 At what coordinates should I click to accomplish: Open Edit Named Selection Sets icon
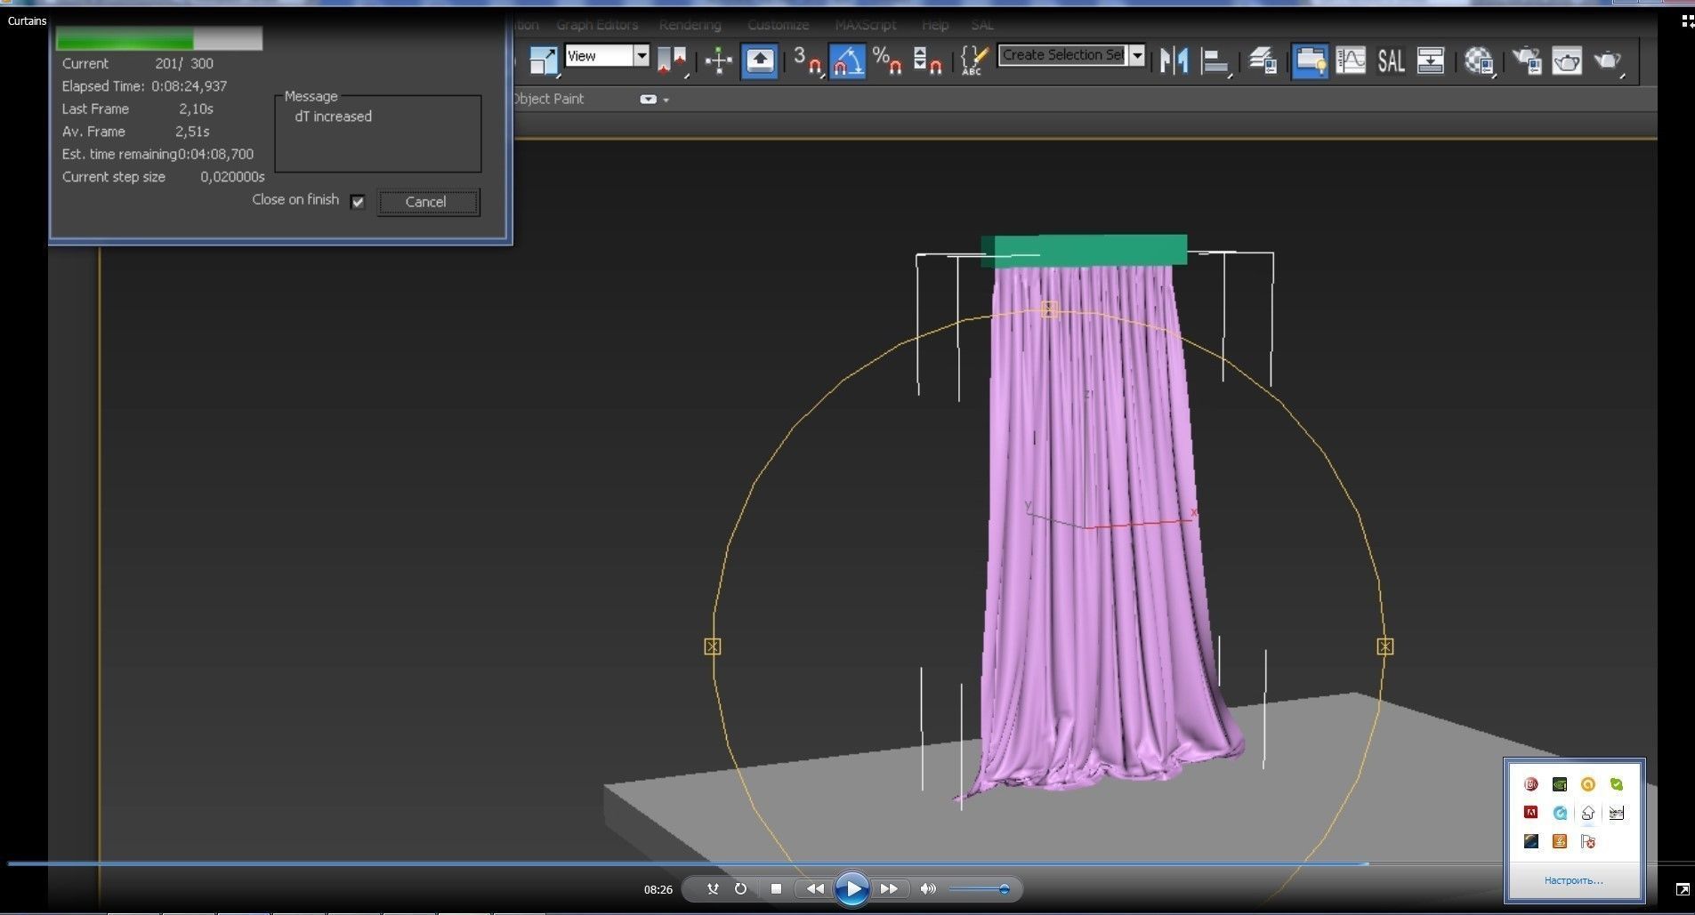974,60
